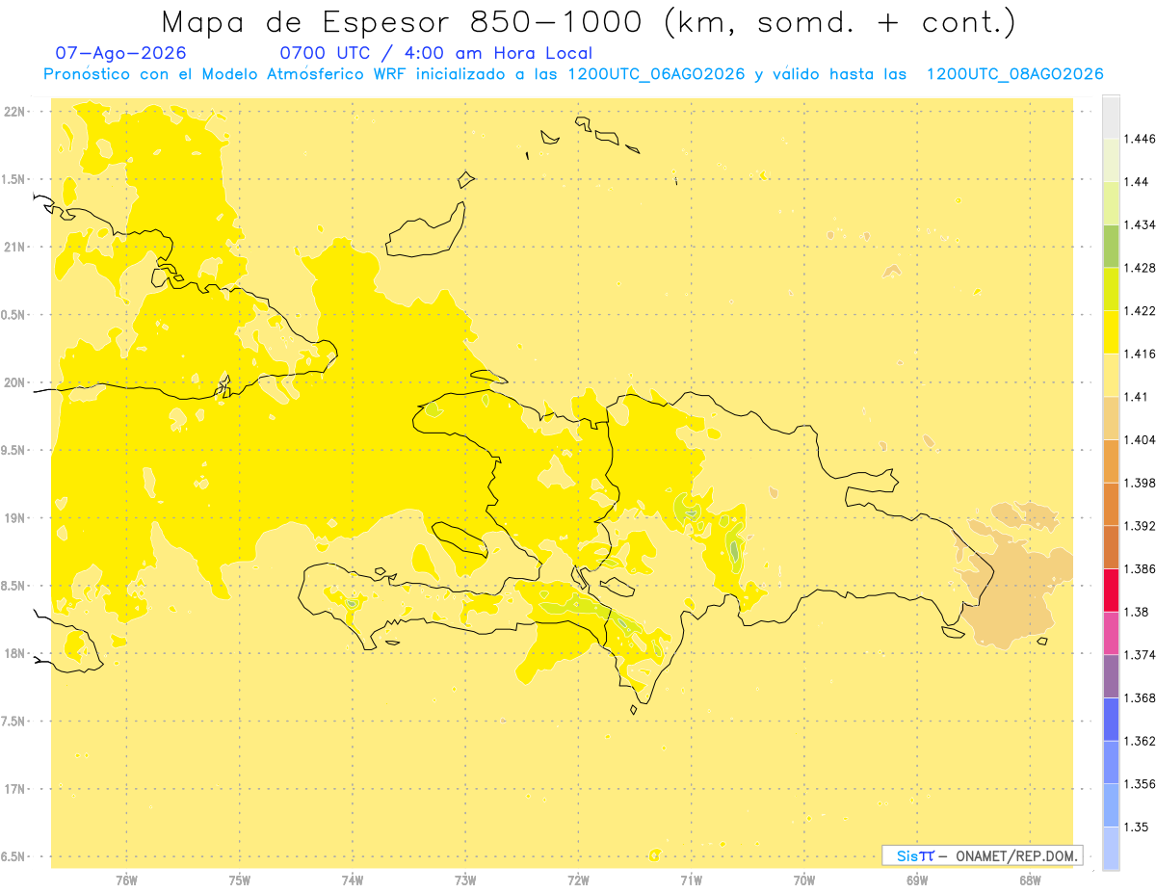This screenshot has width=1156, height=893.
Task: Click the colorbar value 1.374
Action: (1139, 655)
